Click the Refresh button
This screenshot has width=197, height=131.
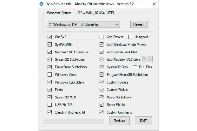tap(139, 24)
